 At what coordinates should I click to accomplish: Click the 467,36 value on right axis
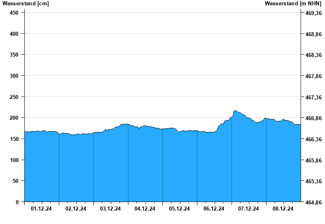click(x=314, y=97)
